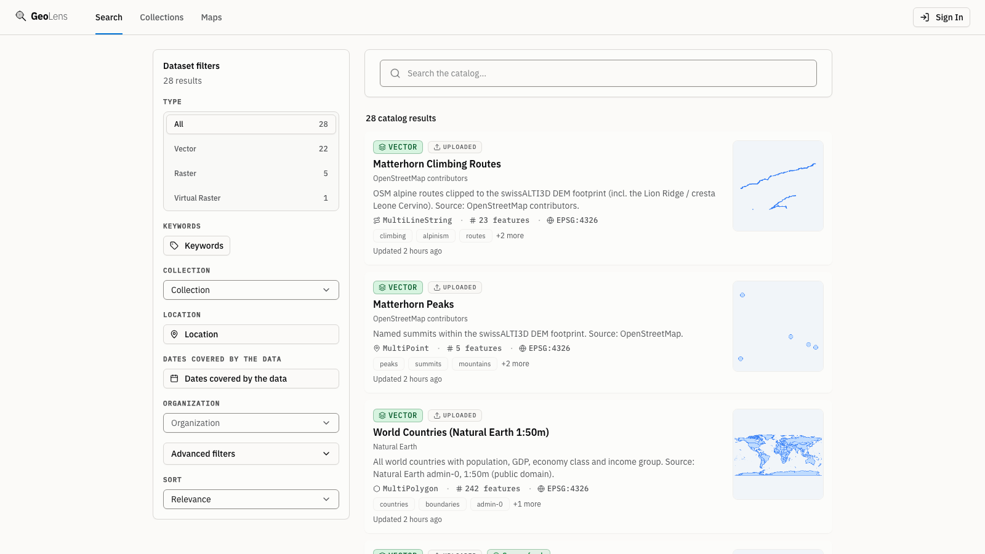
Task: Click the UPLOADED badge on Matterhorn Peaks
Action: tap(455, 287)
